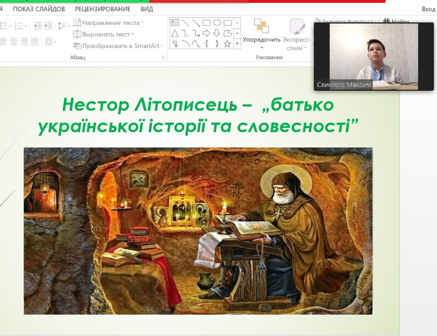This screenshot has height=336, width=437.
Task: Click the rectangle shape icon
Action: [207, 23]
